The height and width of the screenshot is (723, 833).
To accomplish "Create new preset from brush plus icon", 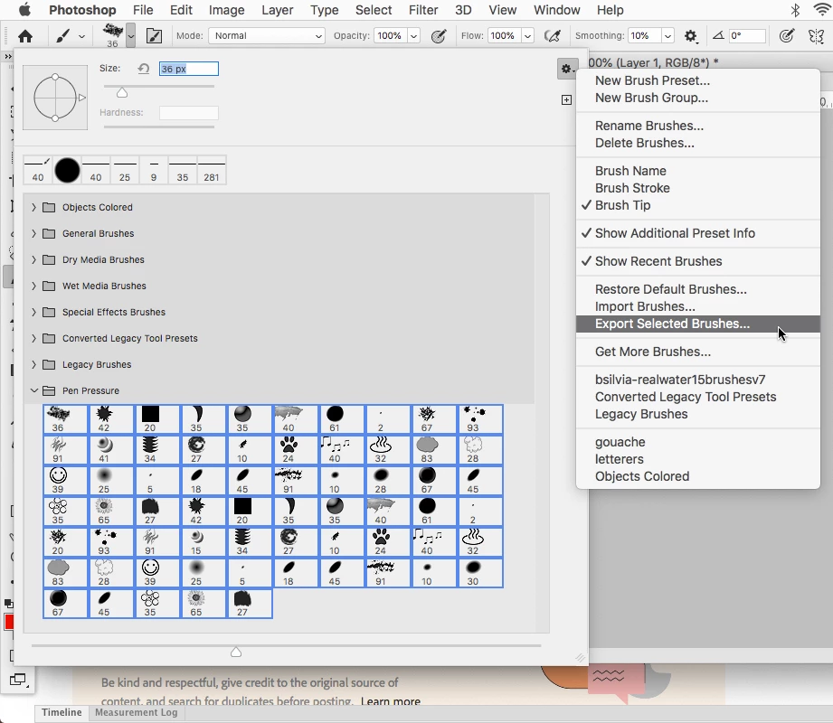I will [x=566, y=99].
